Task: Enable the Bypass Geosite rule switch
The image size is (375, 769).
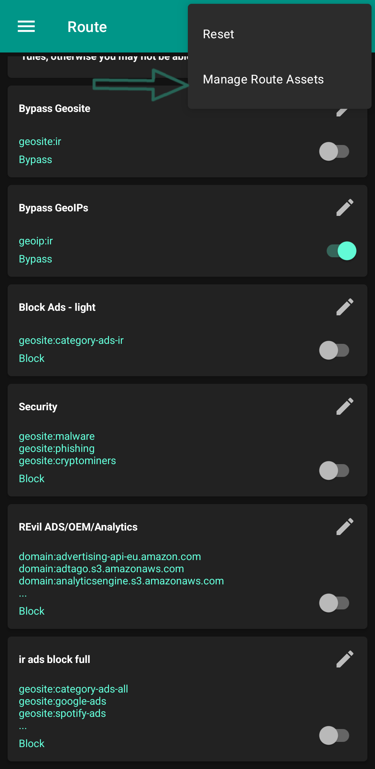Action: (x=334, y=152)
